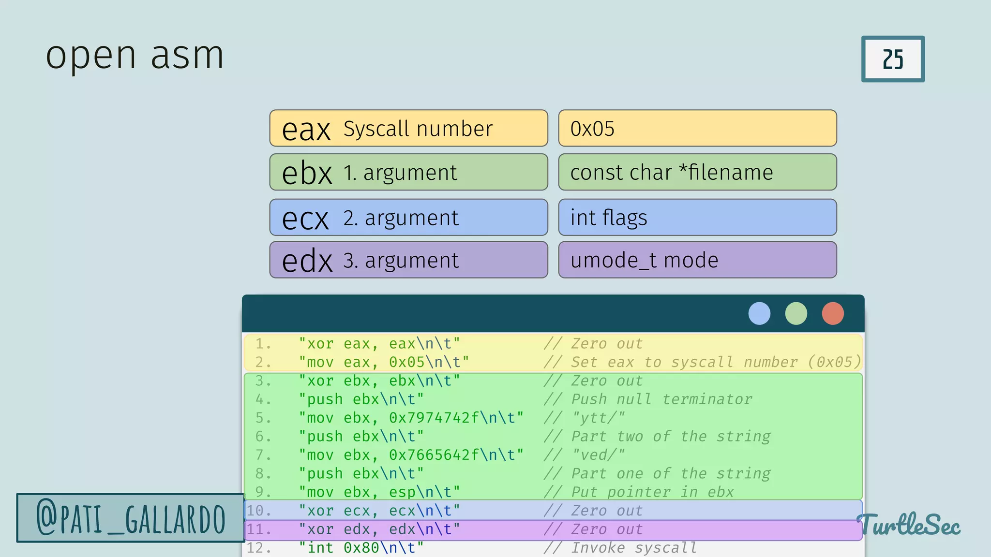Click the slide number 25 box
This screenshot has height=557, width=991.
point(893,59)
